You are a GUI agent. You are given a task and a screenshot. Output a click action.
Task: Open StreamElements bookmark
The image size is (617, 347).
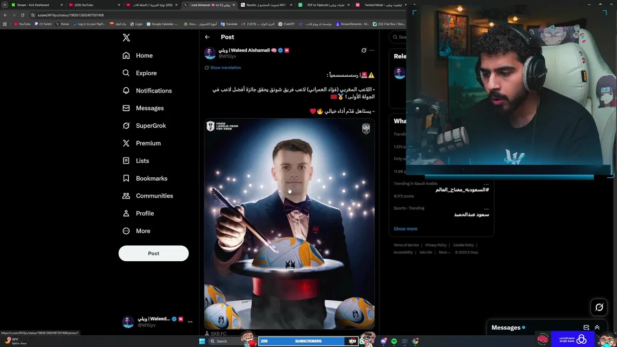pos(352,24)
